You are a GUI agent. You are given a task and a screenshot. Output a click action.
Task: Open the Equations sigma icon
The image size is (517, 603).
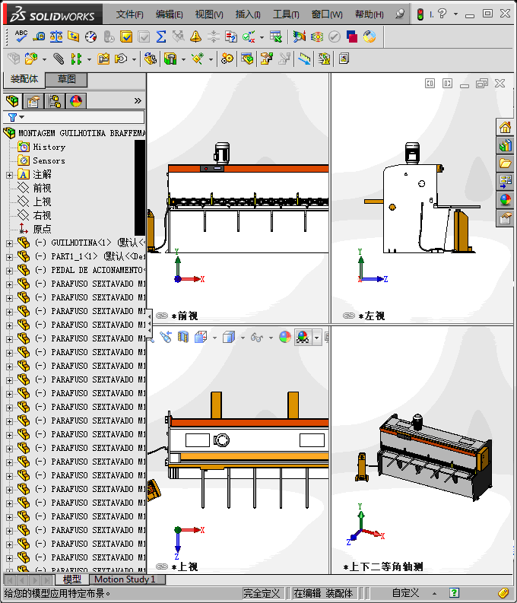(161, 36)
